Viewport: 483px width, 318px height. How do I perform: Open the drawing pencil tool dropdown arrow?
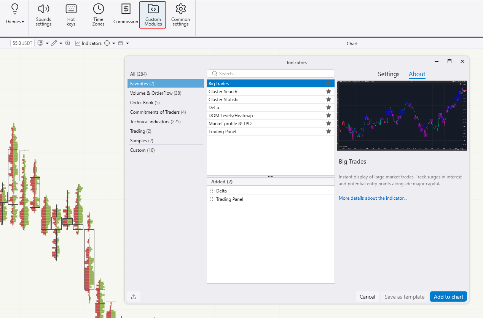pyautogui.click(x=61, y=43)
